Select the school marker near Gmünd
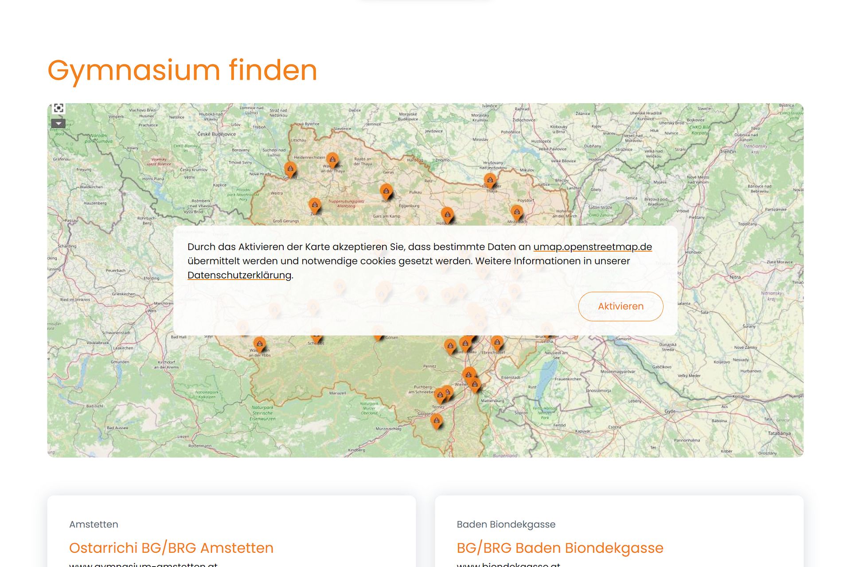This screenshot has width=851, height=567. coord(291,167)
